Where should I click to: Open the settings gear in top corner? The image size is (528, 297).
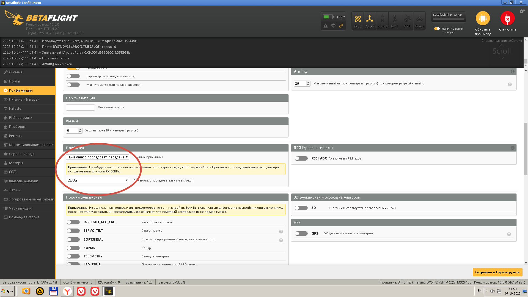(x=522, y=11)
